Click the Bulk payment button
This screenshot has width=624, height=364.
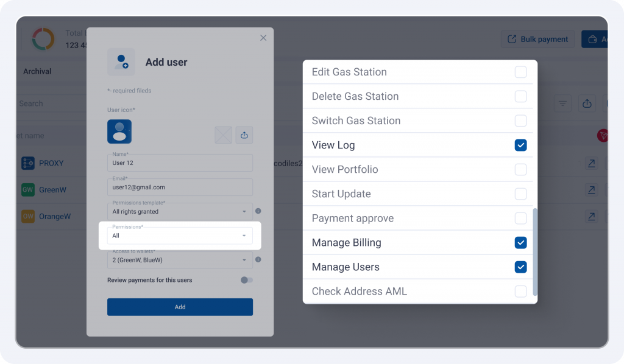537,39
